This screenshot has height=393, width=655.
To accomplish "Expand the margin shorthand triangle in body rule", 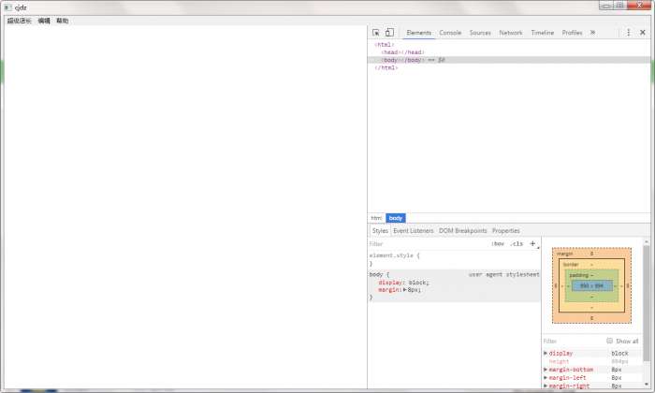I will point(405,289).
